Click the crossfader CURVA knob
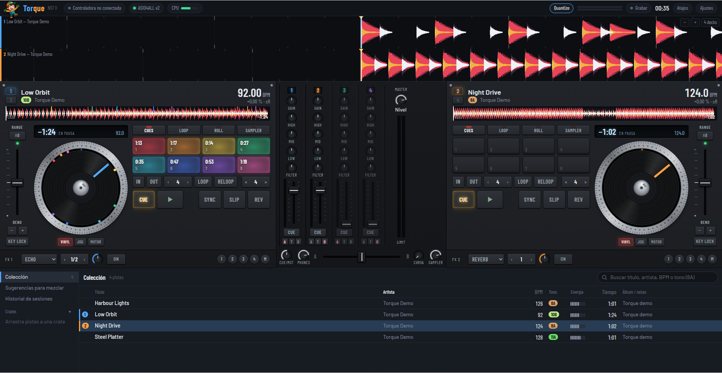The height and width of the screenshot is (373, 722). tap(418, 255)
